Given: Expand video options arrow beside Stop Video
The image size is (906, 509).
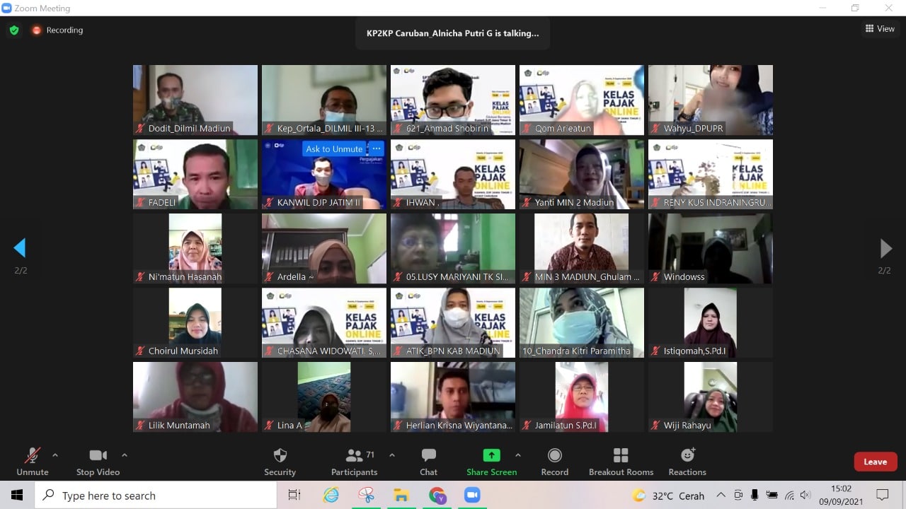Looking at the screenshot, I should [125, 455].
